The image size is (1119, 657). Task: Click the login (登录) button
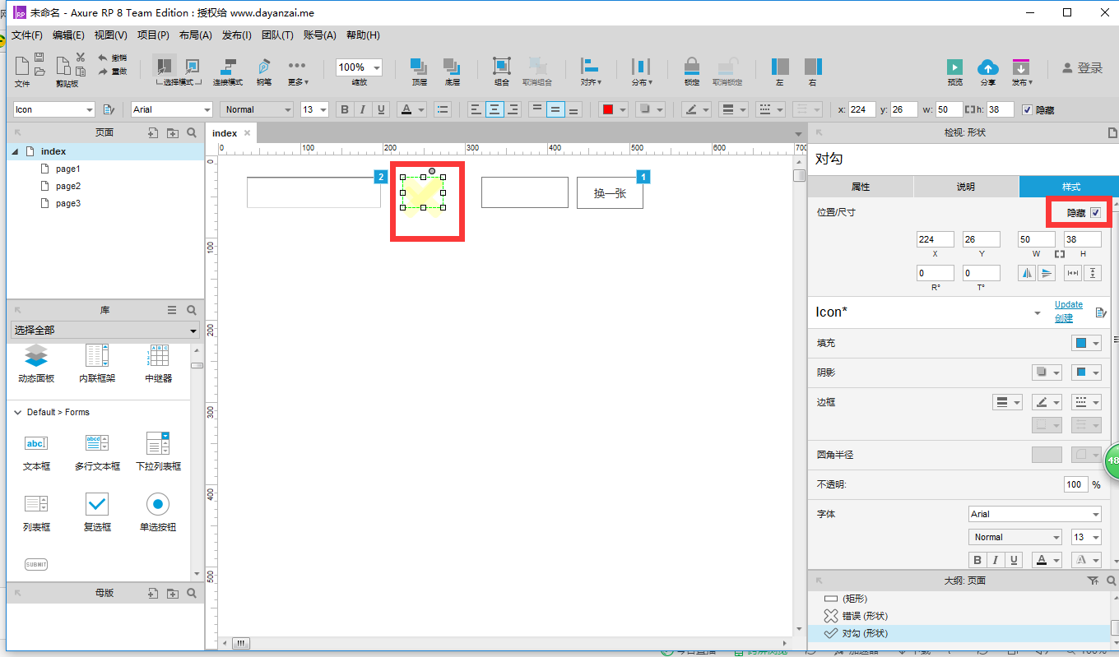click(x=1083, y=68)
